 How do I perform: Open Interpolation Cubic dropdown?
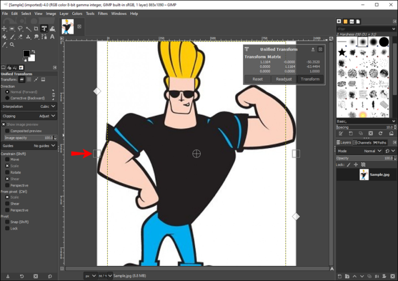pos(29,106)
